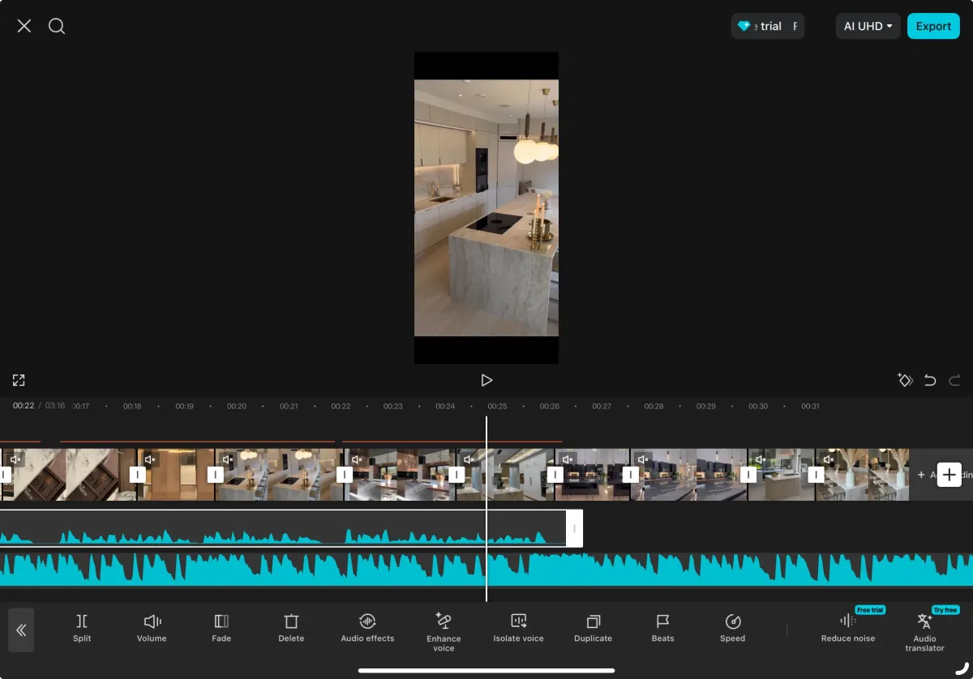The height and width of the screenshot is (679, 973).
Task: Add a new clip with plus button
Action: [x=949, y=475]
